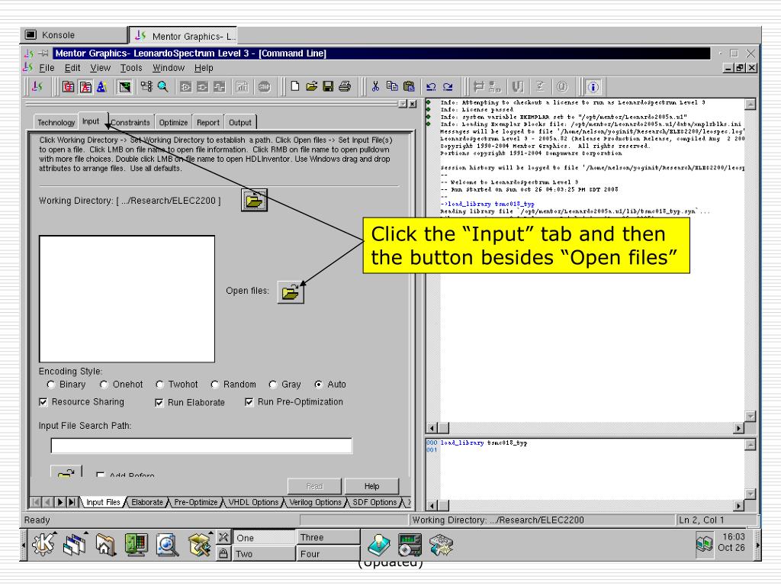Click the New document toolbar icon
This screenshot has width=781, height=586.
pyautogui.click(x=295, y=87)
